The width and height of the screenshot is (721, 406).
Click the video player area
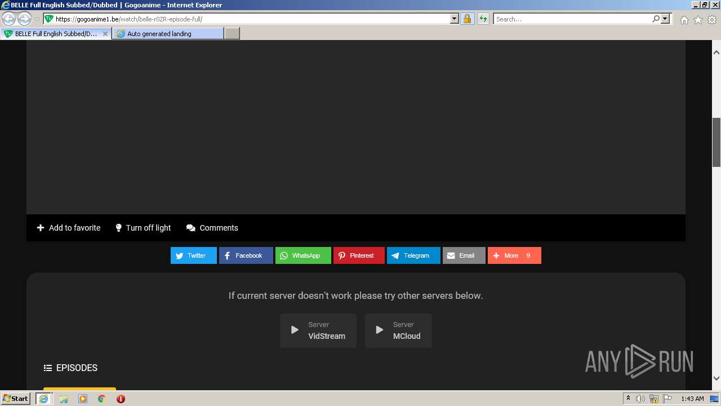click(x=356, y=127)
